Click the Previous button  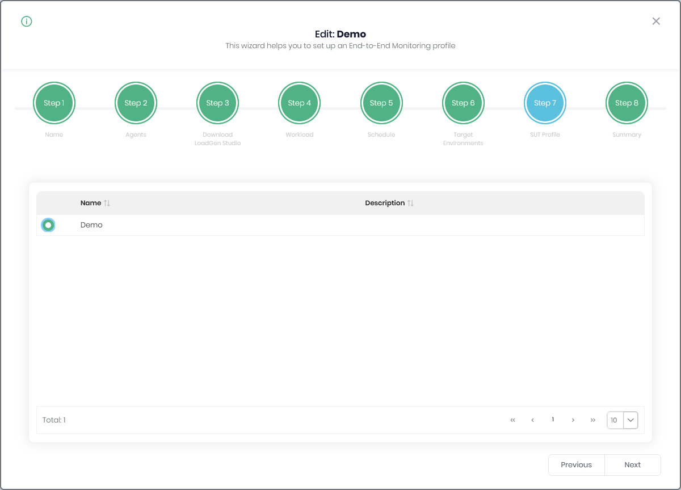tap(576, 465)
